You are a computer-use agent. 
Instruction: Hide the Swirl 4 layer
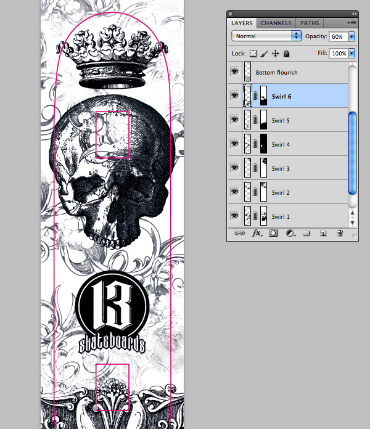234,144
